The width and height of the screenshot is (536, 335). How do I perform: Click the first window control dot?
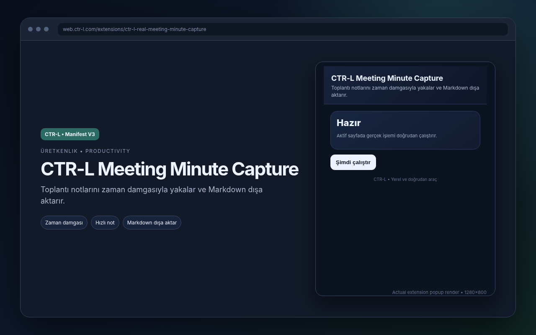click(30, 29)
